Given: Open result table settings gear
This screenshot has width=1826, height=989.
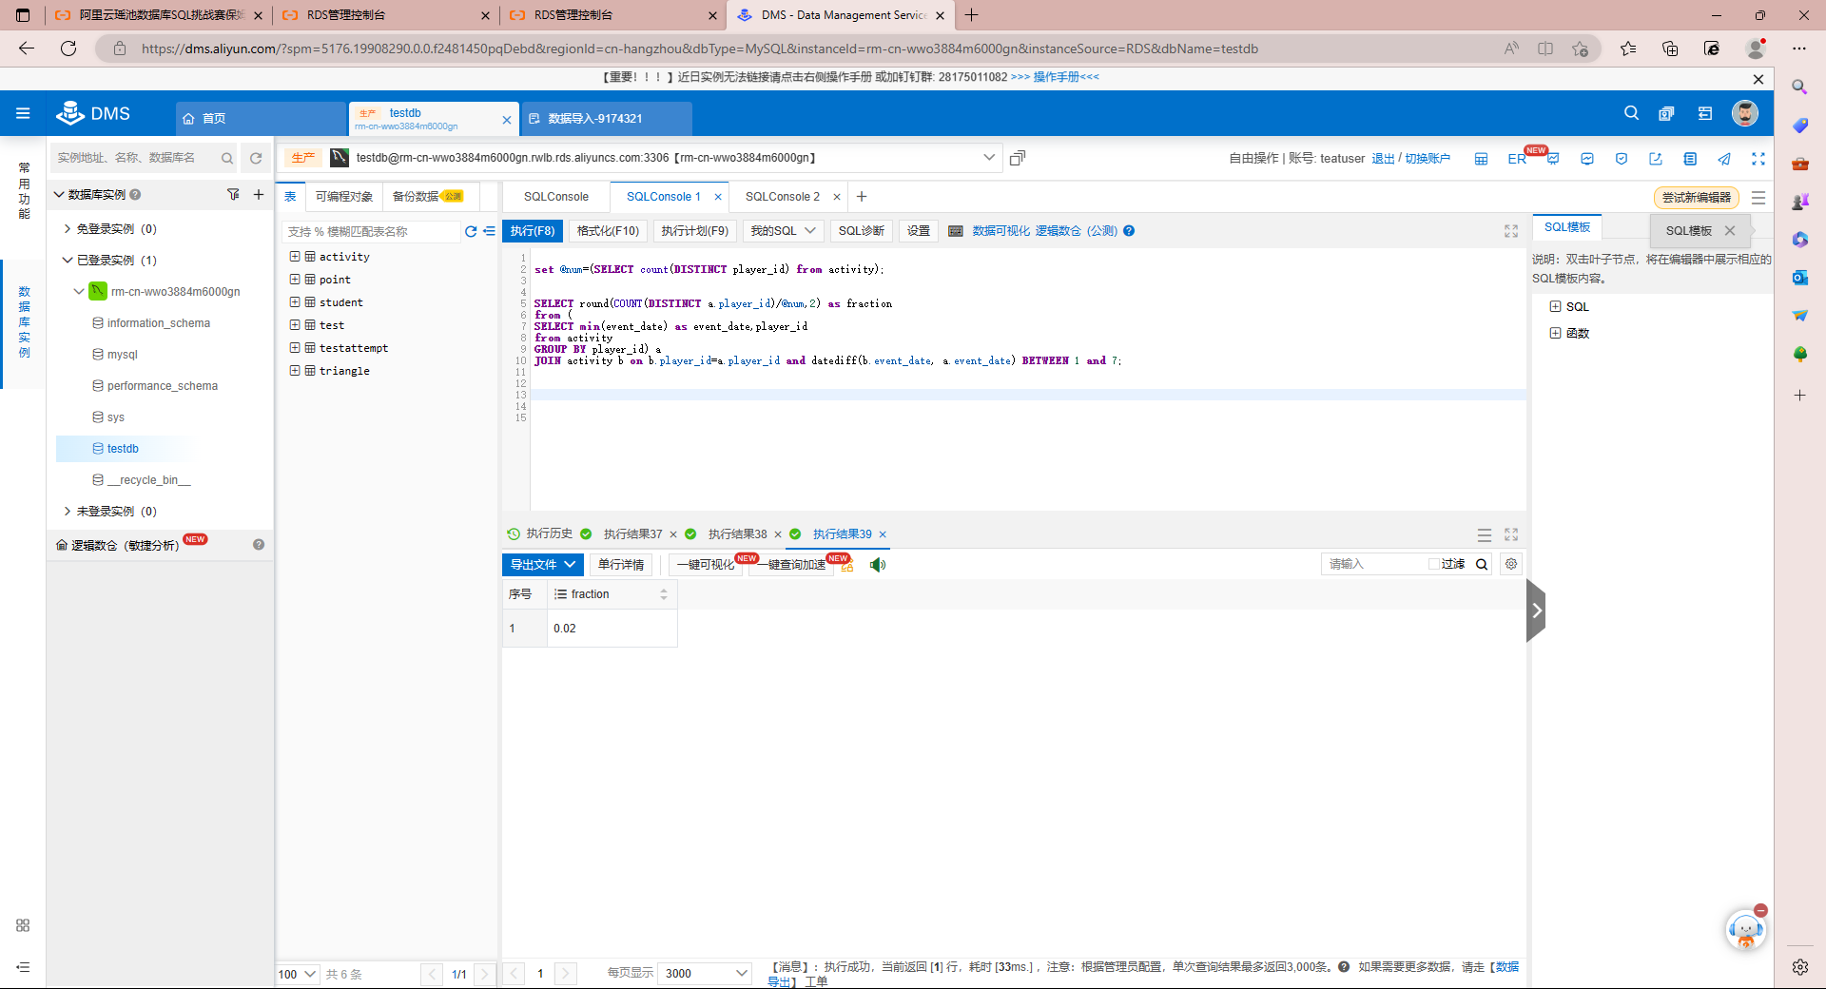Looking at the screenshot, I should point(1511,564).
